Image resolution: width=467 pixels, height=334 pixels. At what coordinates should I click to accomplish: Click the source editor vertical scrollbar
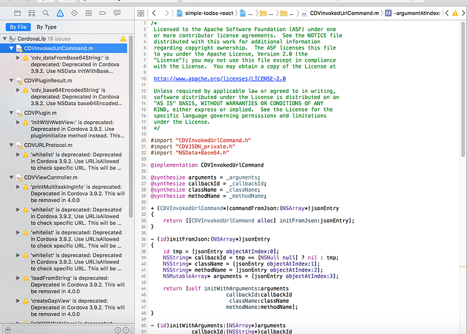click(x=463, y=89)
